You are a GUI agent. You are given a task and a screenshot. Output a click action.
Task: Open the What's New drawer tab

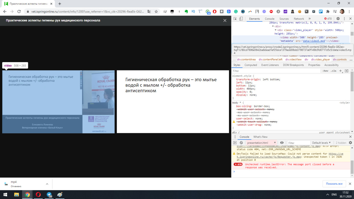point(260,137)
